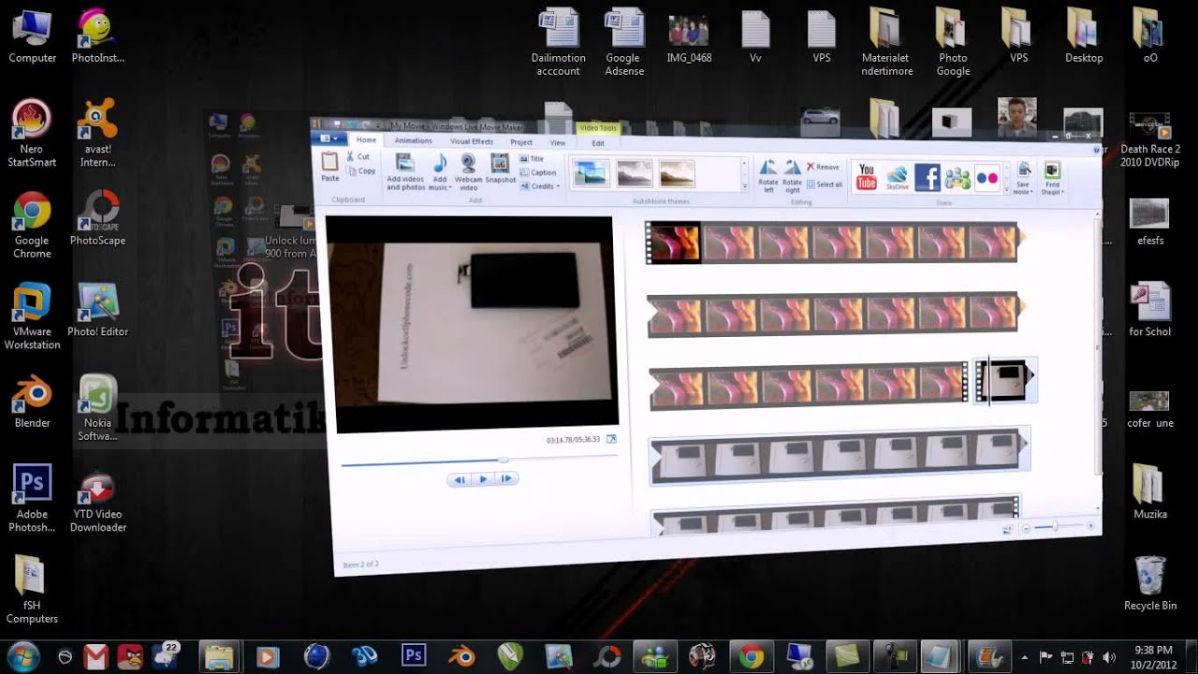Open Adobe Photoshop desktop shortcut

32,498
